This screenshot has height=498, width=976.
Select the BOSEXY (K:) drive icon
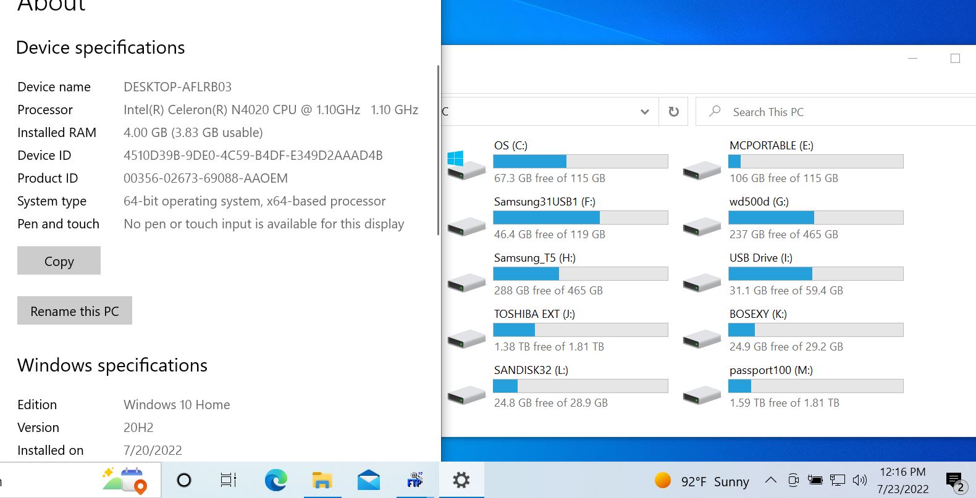click(x=702, y=338)
